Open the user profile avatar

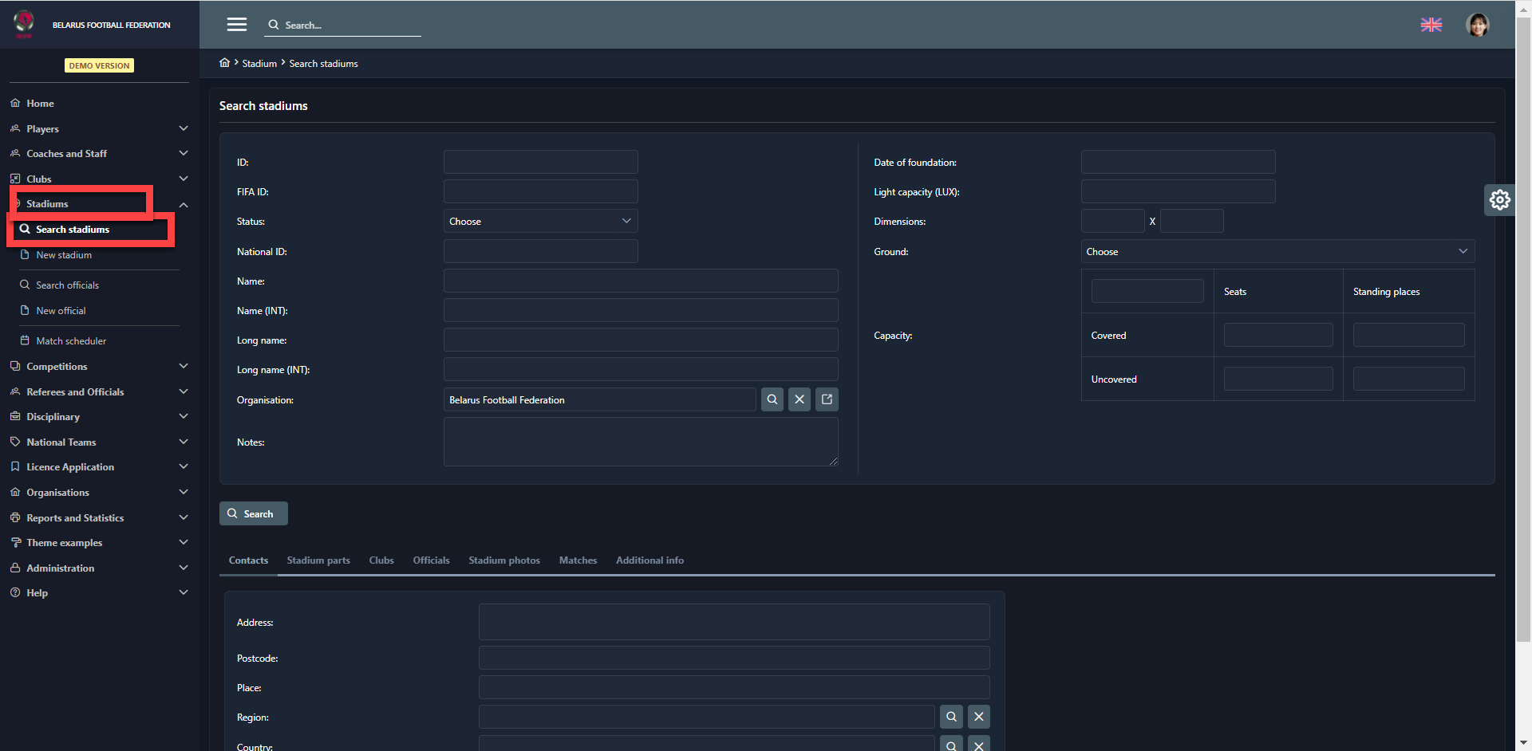[x=1477, y=25]
